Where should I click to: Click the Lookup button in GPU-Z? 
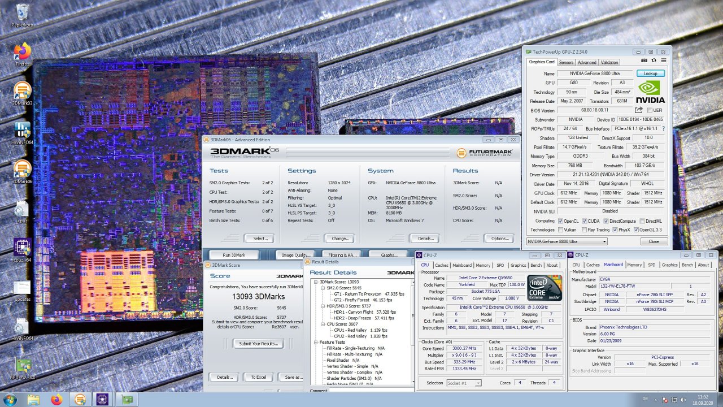click(x=651, y=73)
